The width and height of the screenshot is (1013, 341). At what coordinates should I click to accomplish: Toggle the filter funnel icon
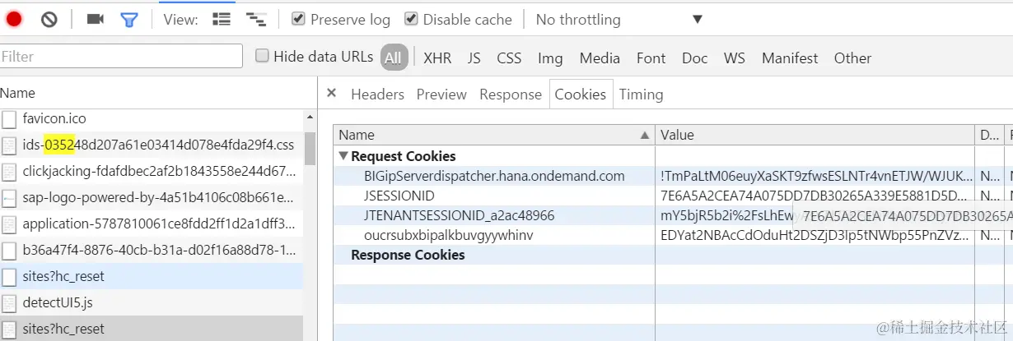click(129, 19)
